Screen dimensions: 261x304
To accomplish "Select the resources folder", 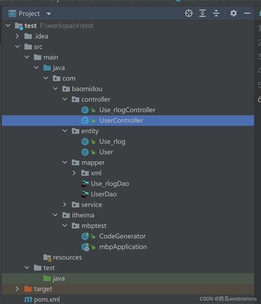I will [x=67, y=257].
